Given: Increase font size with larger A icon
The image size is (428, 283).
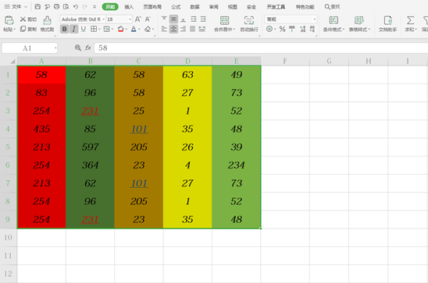Looking at the screenshot, I should tap(137, 19).
